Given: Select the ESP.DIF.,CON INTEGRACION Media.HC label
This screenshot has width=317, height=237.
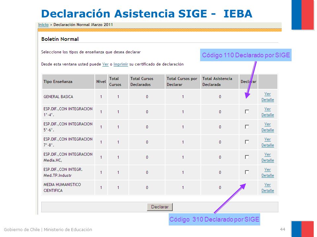Looking at the screenshot, I should click(68, 157).
